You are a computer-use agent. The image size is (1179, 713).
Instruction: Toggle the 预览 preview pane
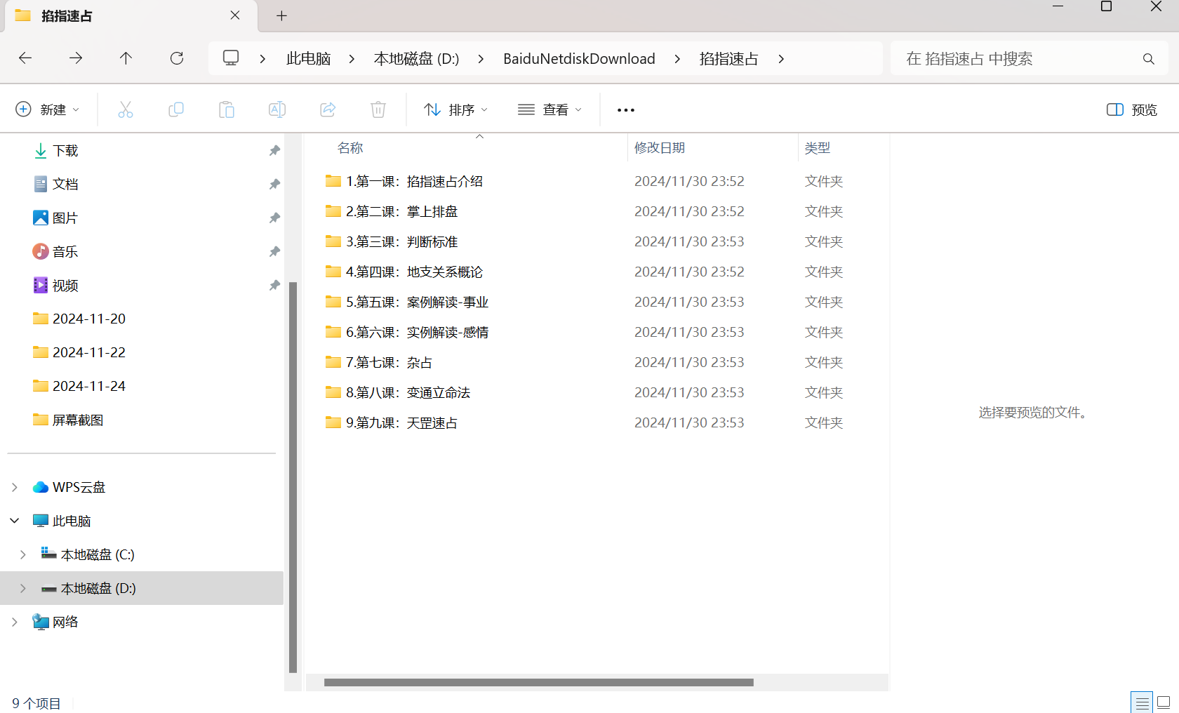(x=1132, y=109)
